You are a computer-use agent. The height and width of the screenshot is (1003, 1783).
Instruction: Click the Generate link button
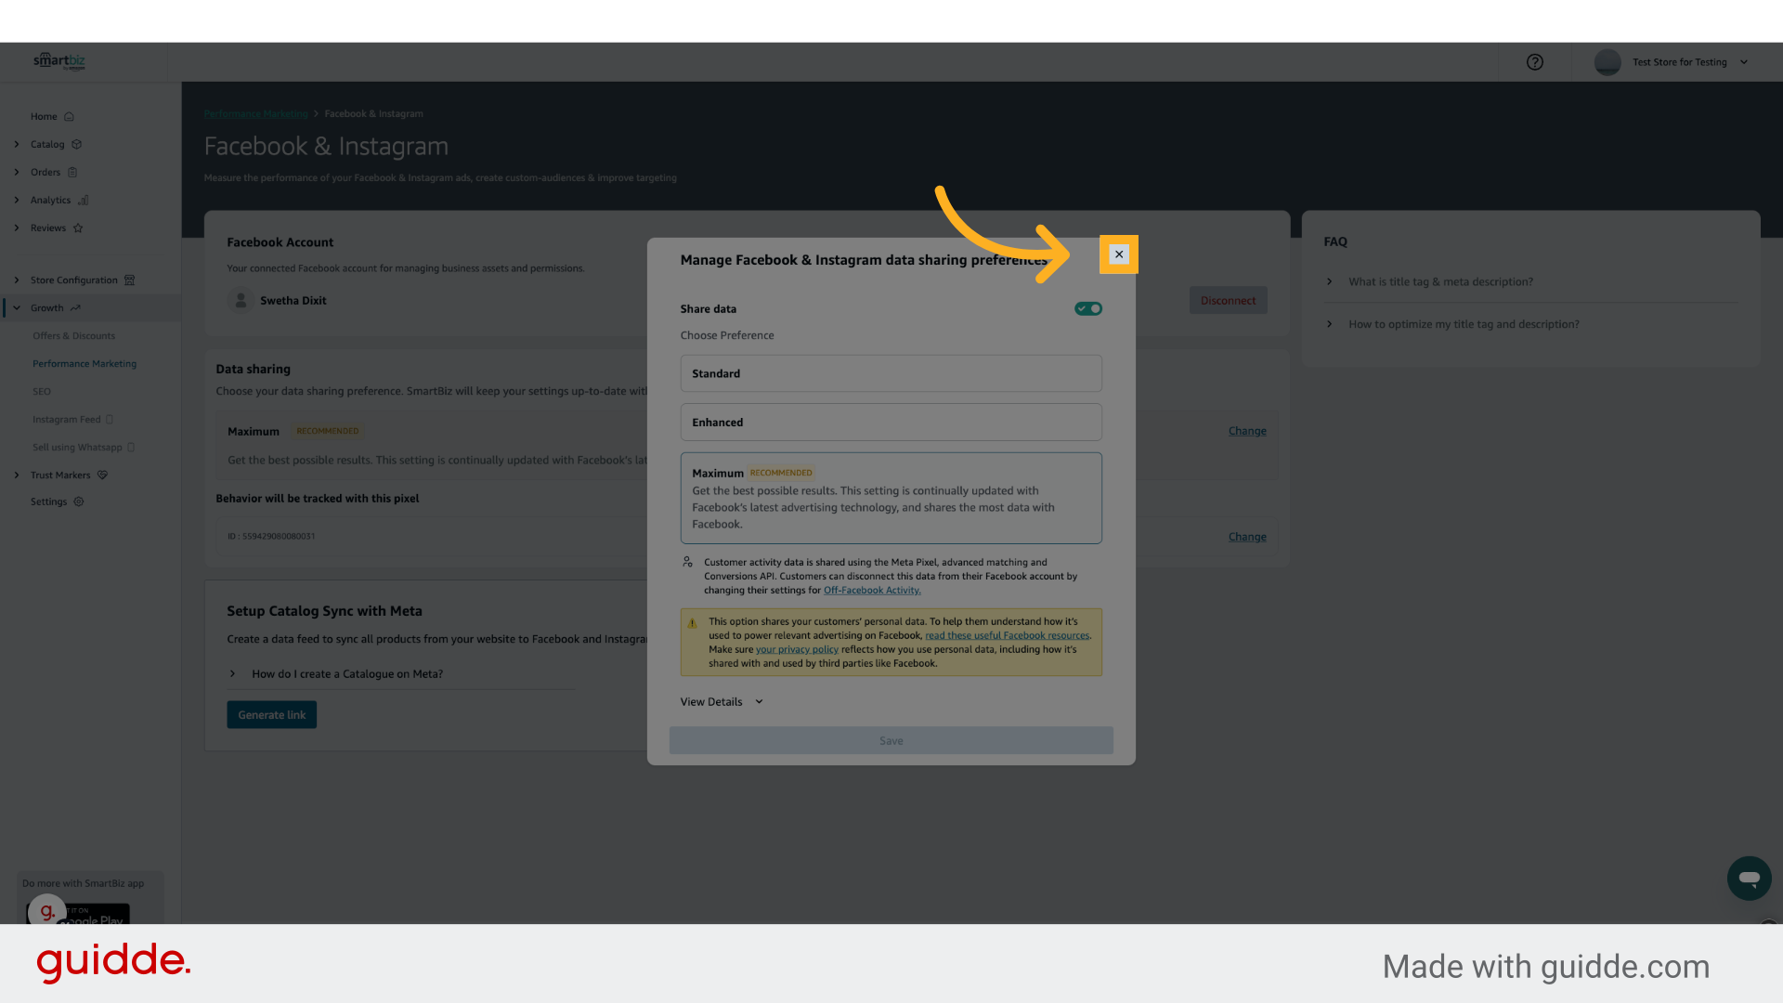(x=271, y=715)
